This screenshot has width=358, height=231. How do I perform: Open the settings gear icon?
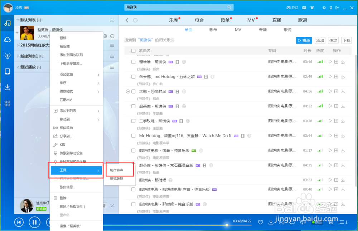324,7
